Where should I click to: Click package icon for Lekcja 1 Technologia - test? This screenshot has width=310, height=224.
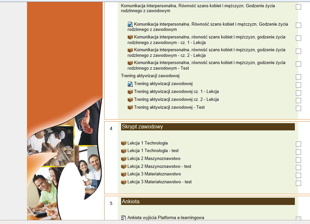(123, 151)
